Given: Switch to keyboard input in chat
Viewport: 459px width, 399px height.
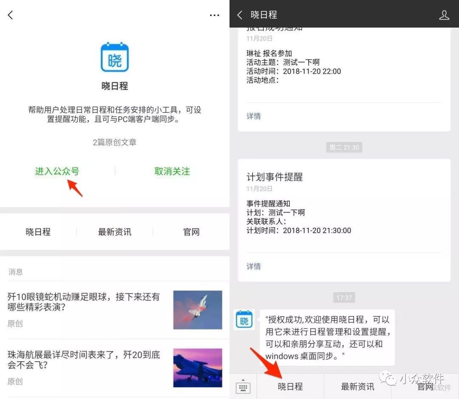Looking at the screenshot, I should click(243, 387).
